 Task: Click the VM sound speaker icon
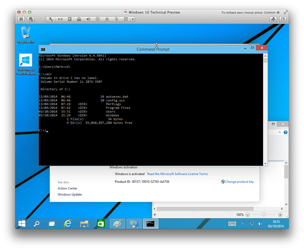tap(88, 19)
